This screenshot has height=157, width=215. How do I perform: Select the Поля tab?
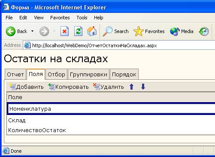click(36, 74)
